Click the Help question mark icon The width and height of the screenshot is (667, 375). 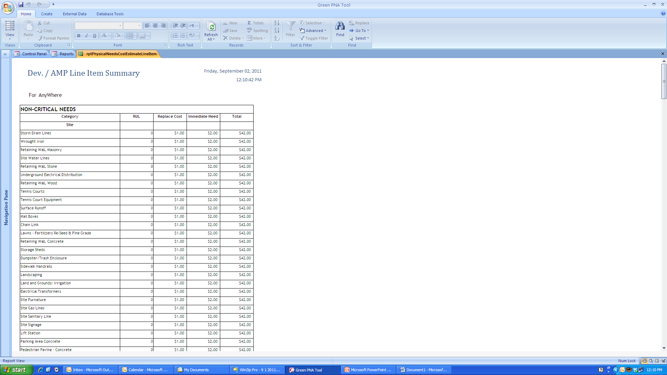[x=663, y=14]
